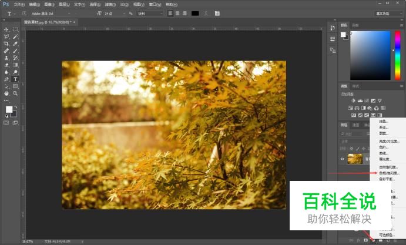Select the Eyedropper tool
This screenshot has width=406, height=245.
(x=15, y=43)
